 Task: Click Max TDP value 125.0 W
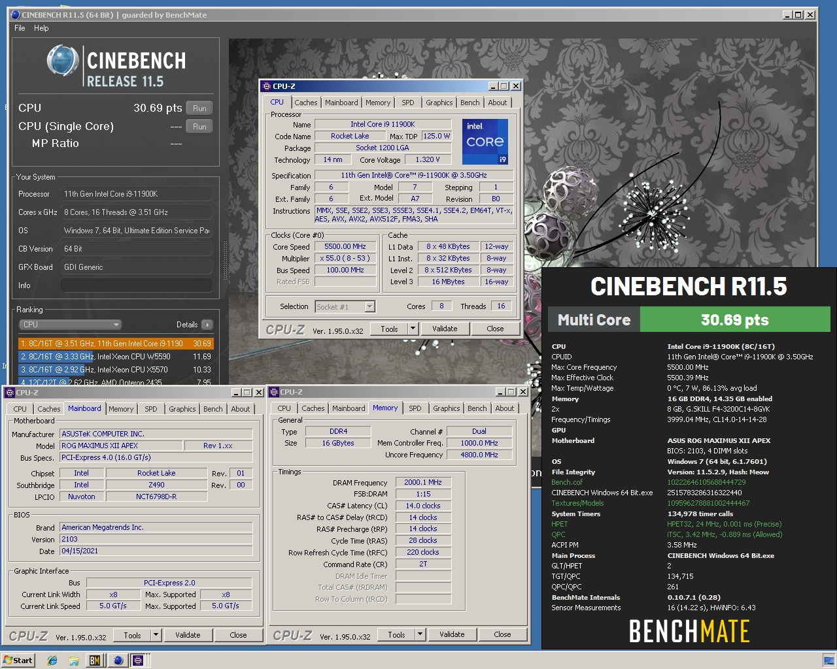click(x=436, y=136)
